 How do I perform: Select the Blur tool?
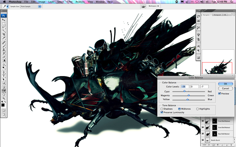coord(4,64)
